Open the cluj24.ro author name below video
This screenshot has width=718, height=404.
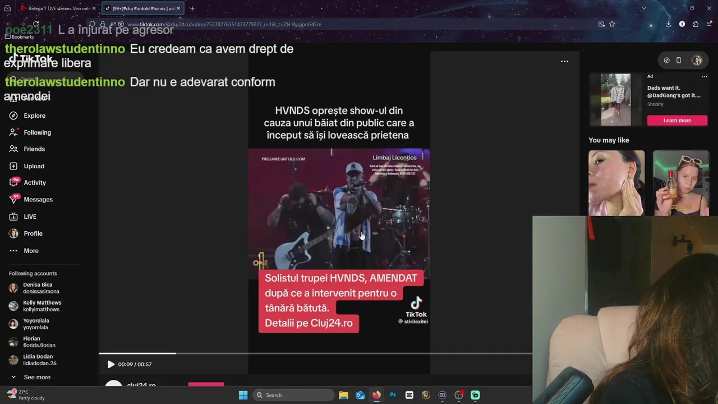point(141,385)
